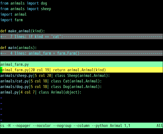Click the 'def main(animals):' line
Image resolution: width=163 pixels, height=134 pixels.
(x=19, y=48)
